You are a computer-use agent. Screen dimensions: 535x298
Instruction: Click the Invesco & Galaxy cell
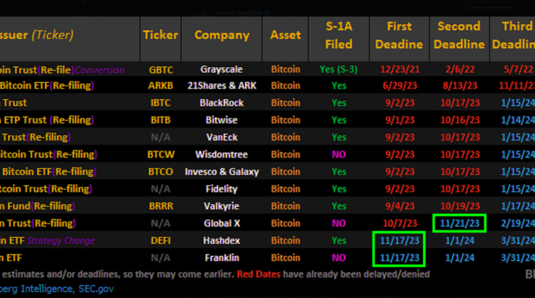coord(221,171)
